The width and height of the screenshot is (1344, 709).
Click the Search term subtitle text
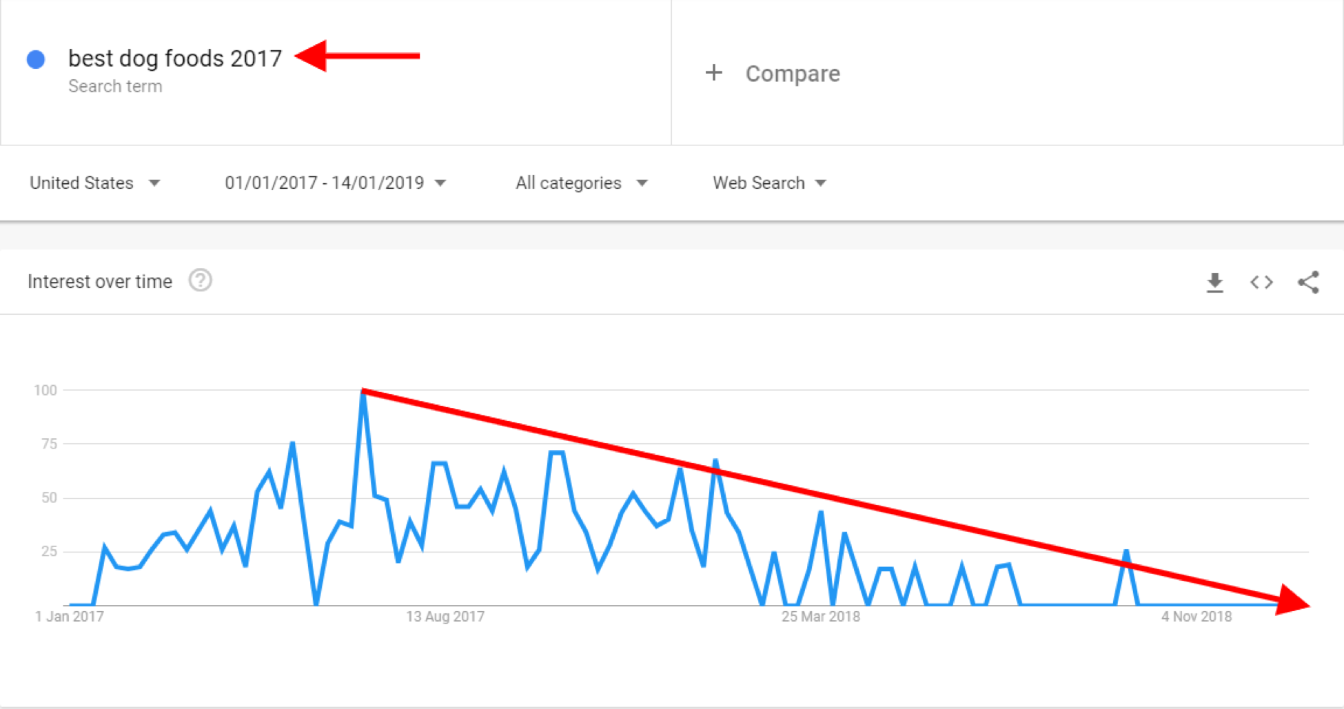pyautogui.click(x=115, y=86)
